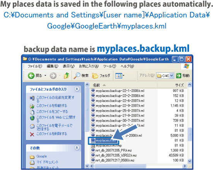Screen dimensions: 213x170
Task: Click the 43,589 KB size cell
Action: click(x=176, y=155)
